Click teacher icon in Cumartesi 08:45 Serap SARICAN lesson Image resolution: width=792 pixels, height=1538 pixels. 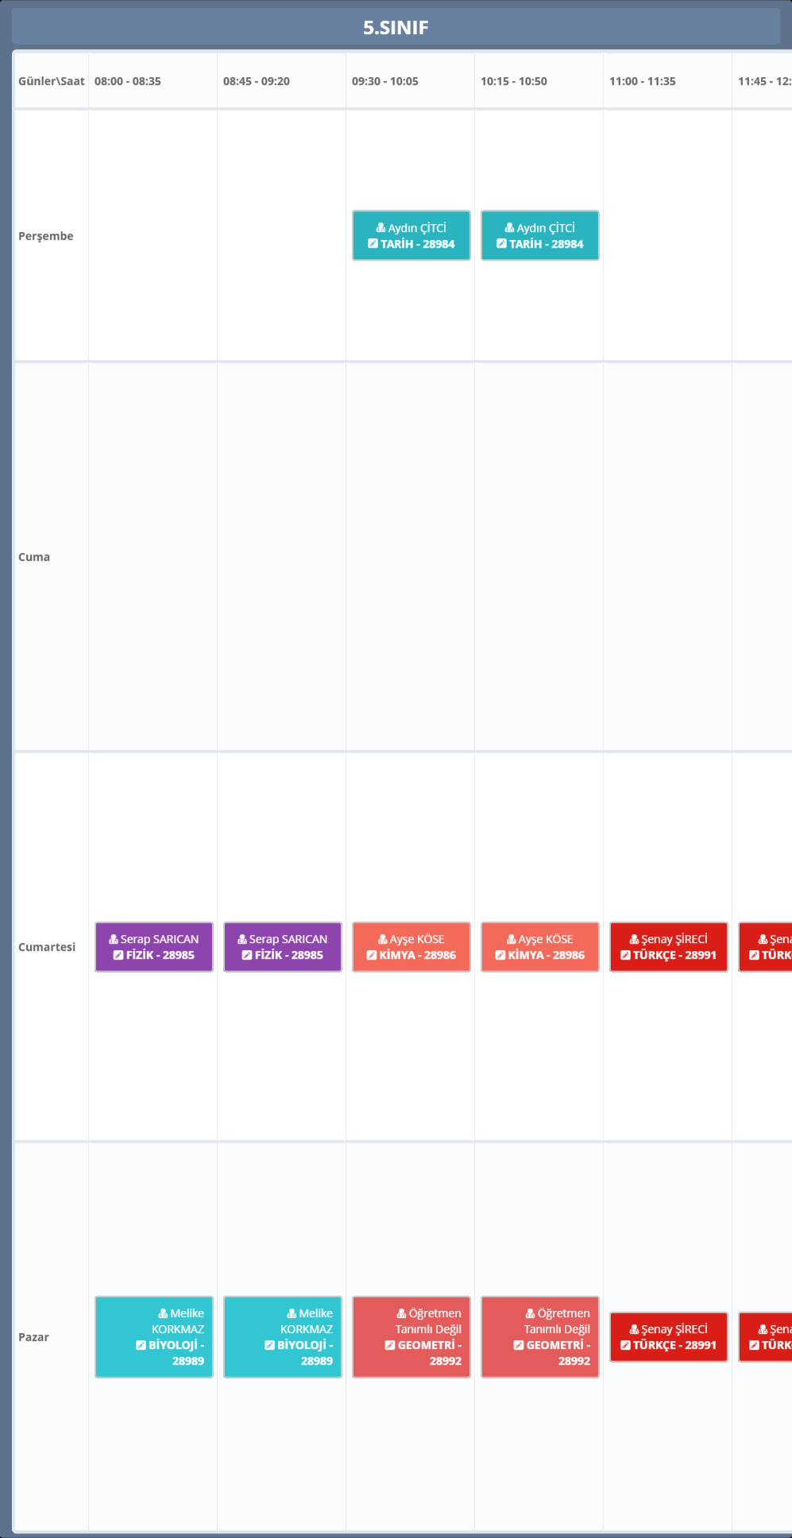coord(242,939)
